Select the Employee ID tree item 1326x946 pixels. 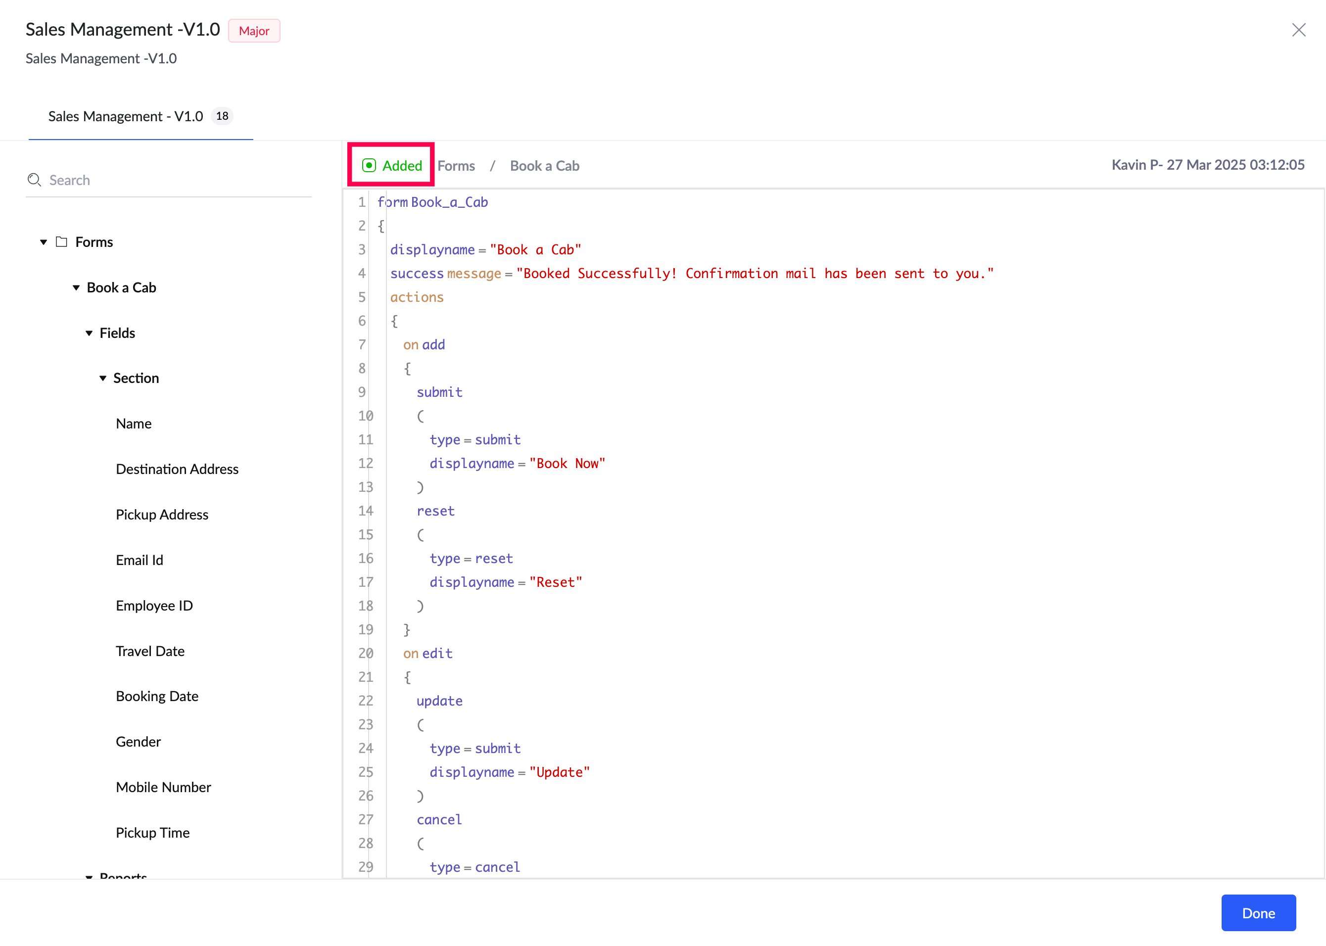(x=154, y=605)
